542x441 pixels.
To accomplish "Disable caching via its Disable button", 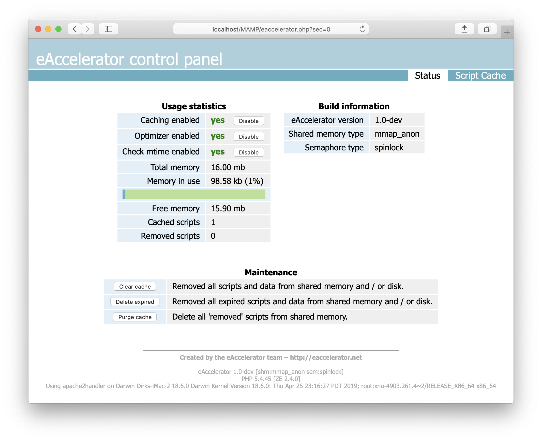I will (x=249, y=121).
